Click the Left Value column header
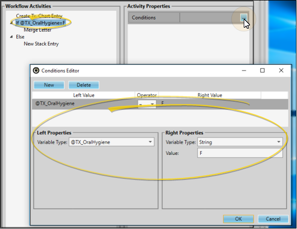 click(x=83, y=95)
